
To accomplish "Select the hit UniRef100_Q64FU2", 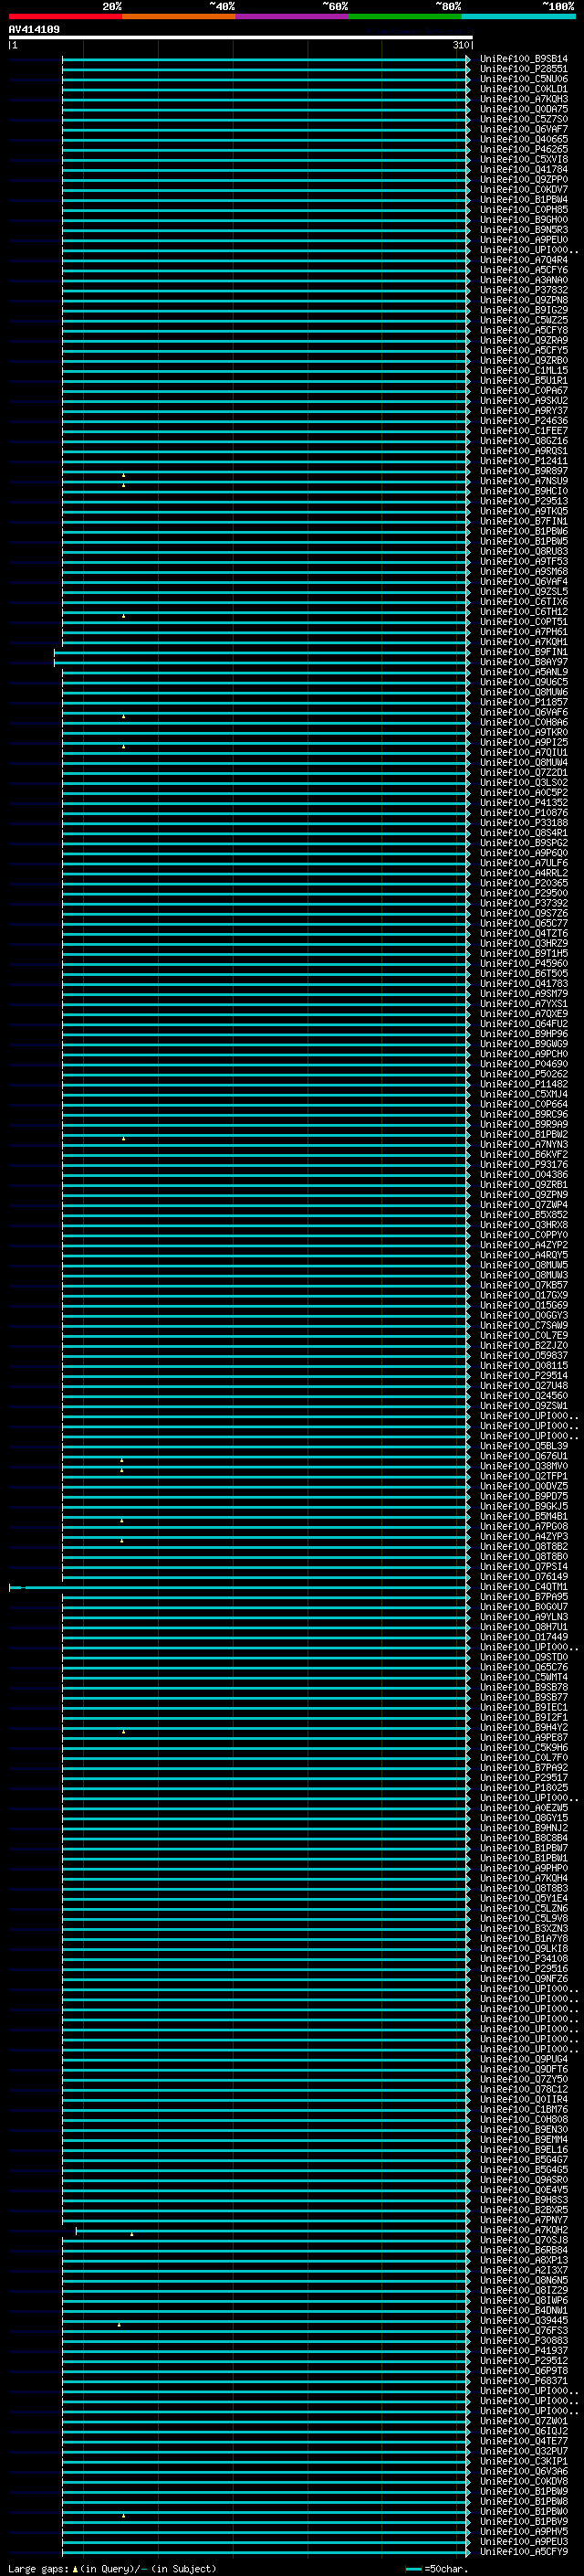I will pos(524,1024).
